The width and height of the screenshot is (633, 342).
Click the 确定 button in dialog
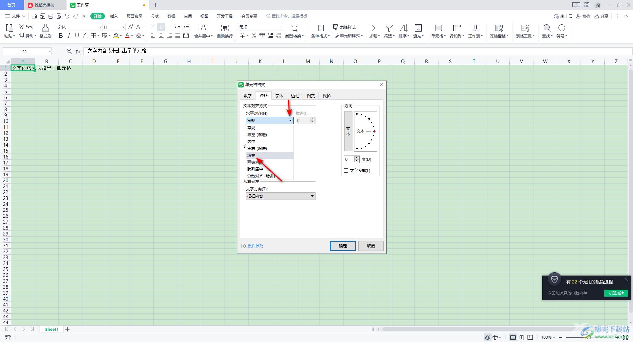[x=343, y=246]
